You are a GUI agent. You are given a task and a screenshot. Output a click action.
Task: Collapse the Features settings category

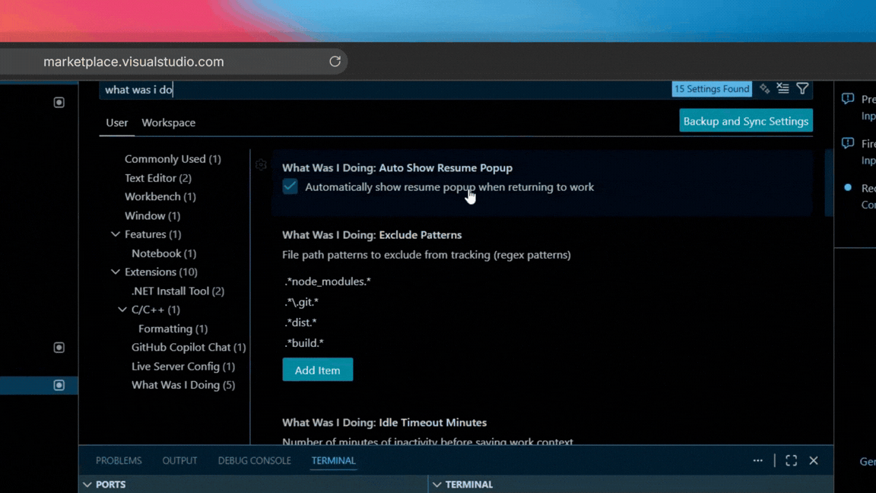coord(116,234)
